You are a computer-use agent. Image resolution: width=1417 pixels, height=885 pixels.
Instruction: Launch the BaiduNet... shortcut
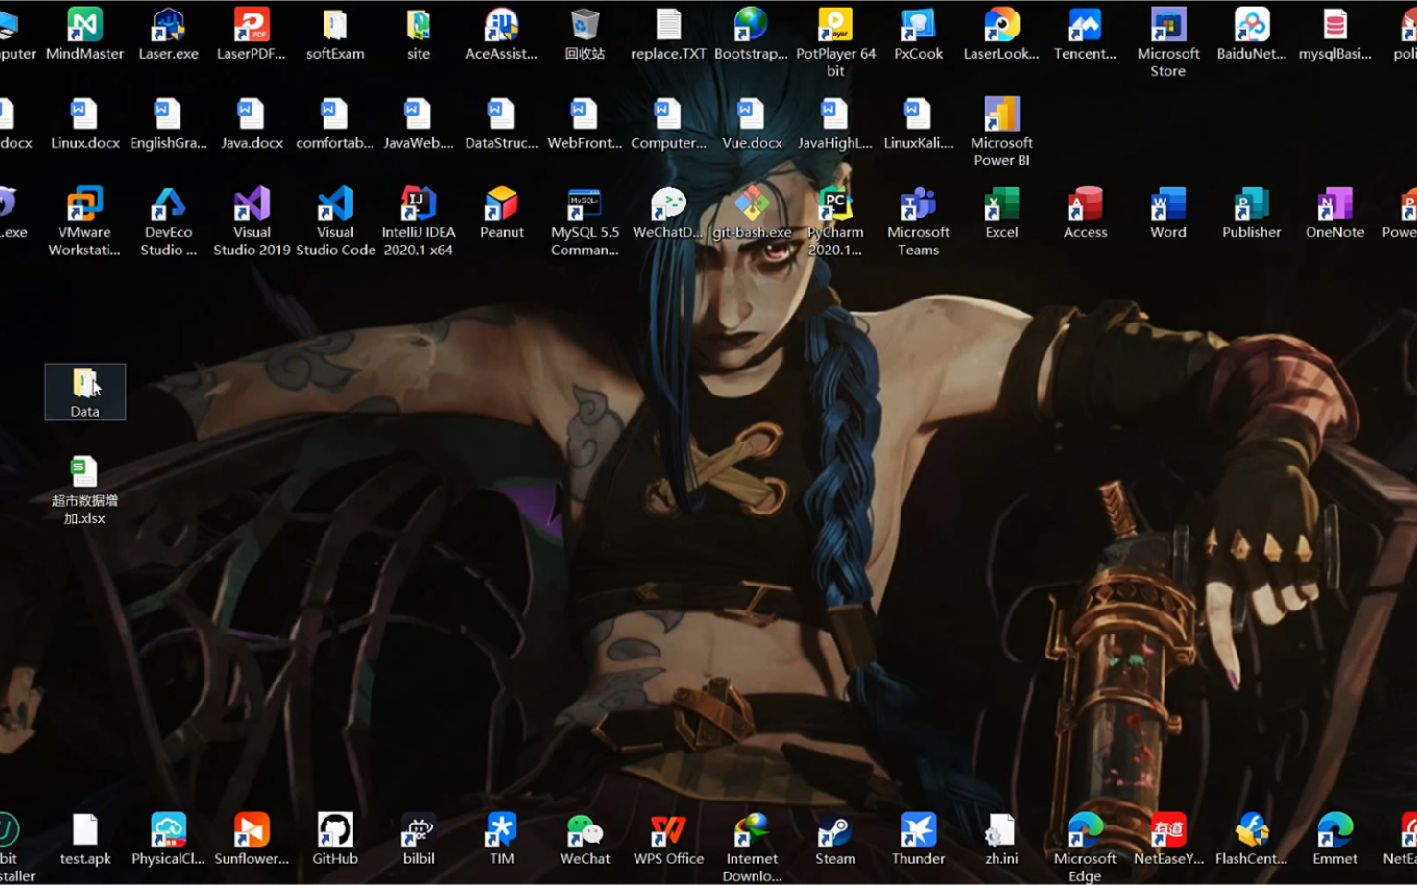[1252, 33]
